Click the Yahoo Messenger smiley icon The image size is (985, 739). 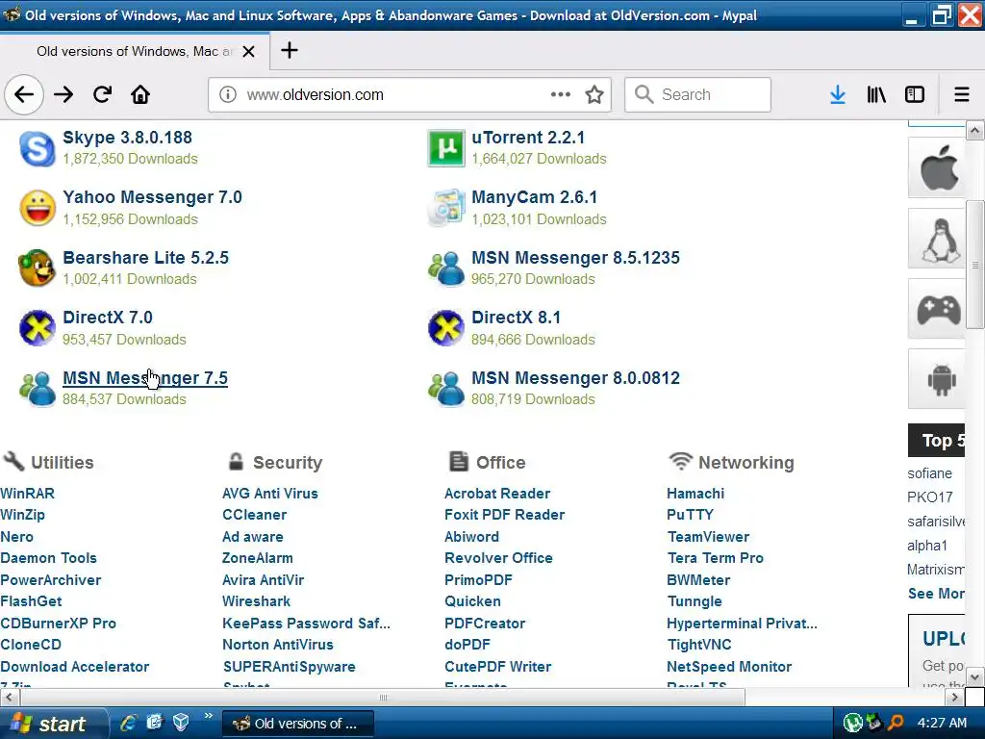38,208
